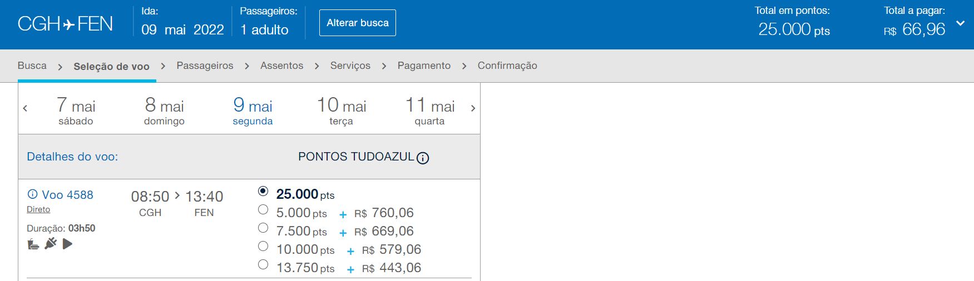Click the info icon beside Voo 4588
The height and width of the screenshot is (281, 974).
click(32, 194)
